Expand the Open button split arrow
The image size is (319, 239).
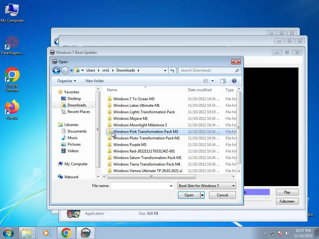[202, 195]
